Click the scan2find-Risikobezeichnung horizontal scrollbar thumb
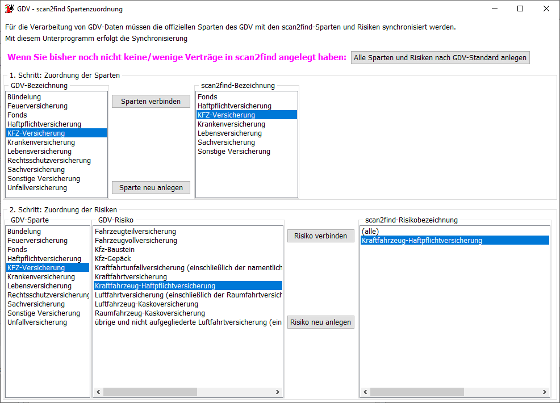The width and height of the screenshot is (560, 403). tap(417, 392)
